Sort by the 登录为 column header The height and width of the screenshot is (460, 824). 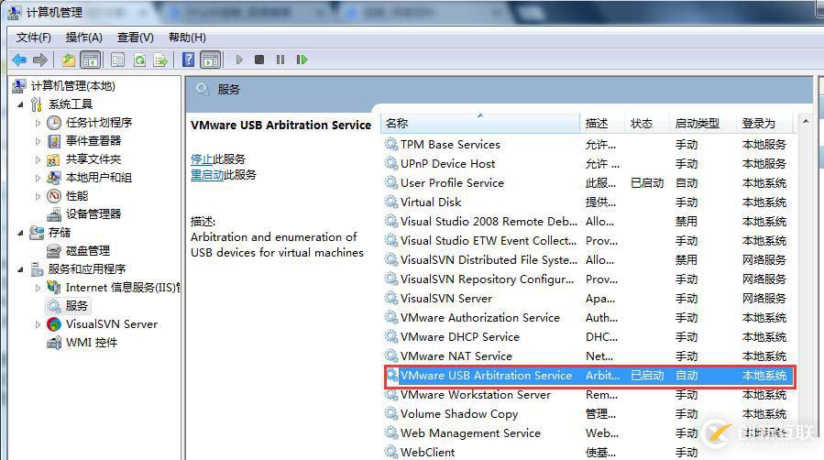tap(764, 124)
